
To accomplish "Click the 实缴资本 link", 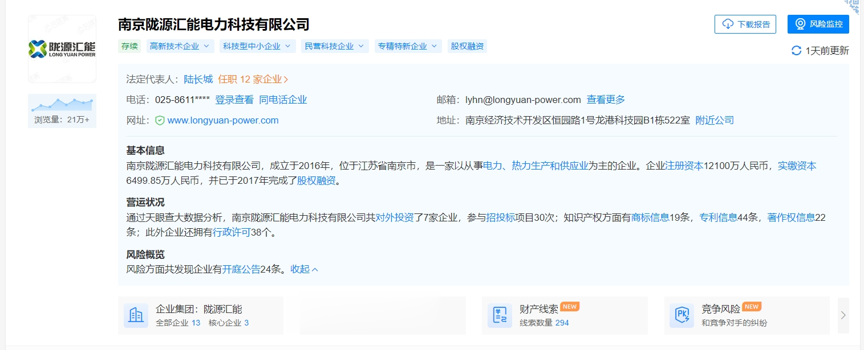I will tap(797, 166).
